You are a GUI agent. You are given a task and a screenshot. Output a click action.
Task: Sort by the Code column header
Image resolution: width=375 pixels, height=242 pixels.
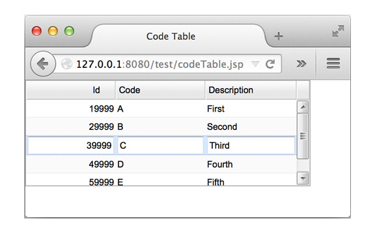tap(160, 90)
